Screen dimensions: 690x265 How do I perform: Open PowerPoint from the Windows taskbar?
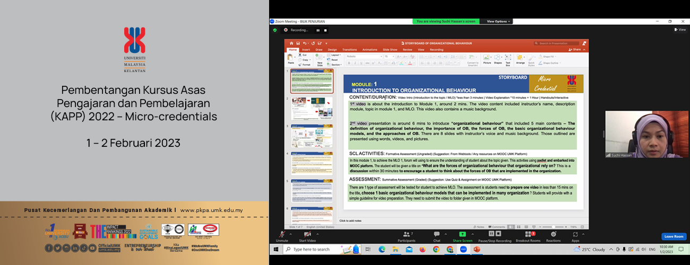pyautogui.click(x=476, y=249)
